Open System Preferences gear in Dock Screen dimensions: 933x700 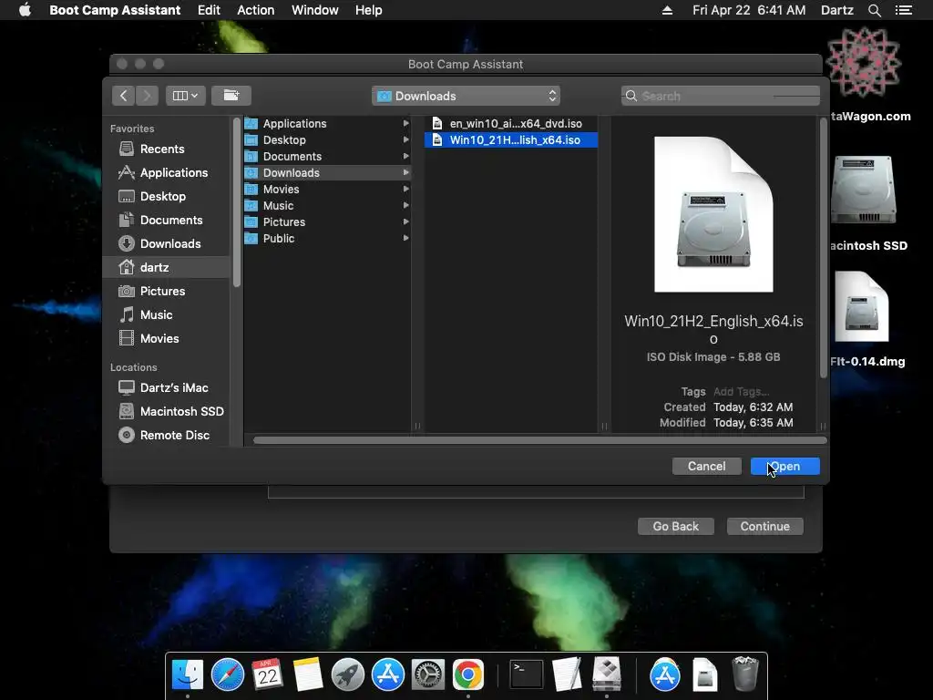pyautogui.click(x=428, y=675)
